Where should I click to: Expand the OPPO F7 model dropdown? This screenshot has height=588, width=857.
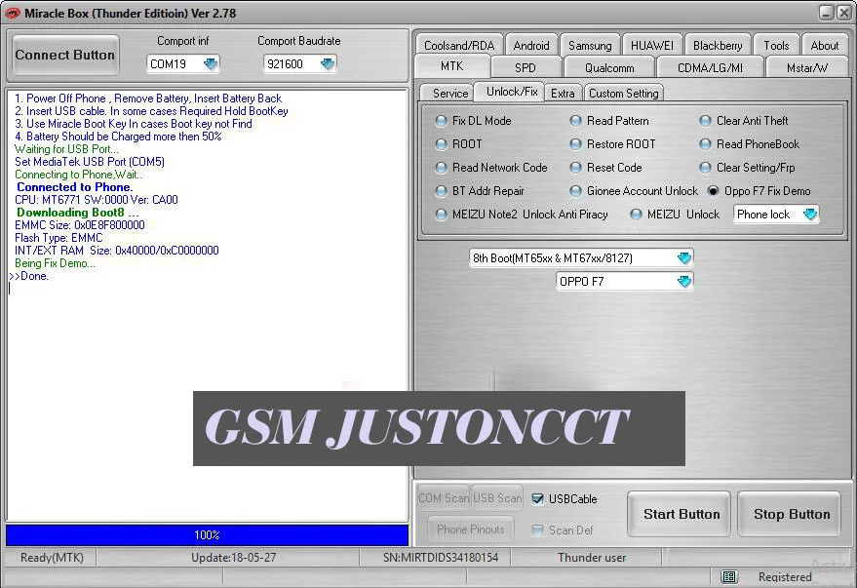point(683,282)
